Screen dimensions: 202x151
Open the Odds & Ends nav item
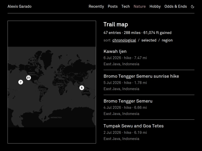point(175,6)
